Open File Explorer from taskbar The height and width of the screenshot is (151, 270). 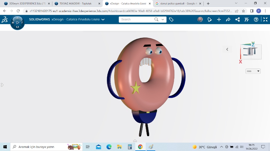point(119,147)
